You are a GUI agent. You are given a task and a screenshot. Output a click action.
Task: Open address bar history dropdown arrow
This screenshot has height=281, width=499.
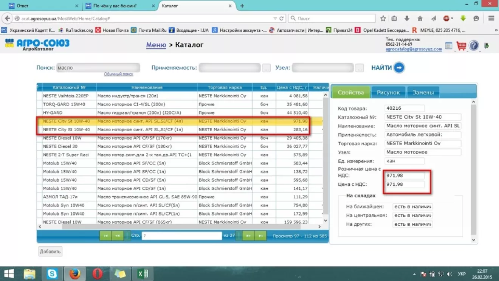tap(275, 18)
